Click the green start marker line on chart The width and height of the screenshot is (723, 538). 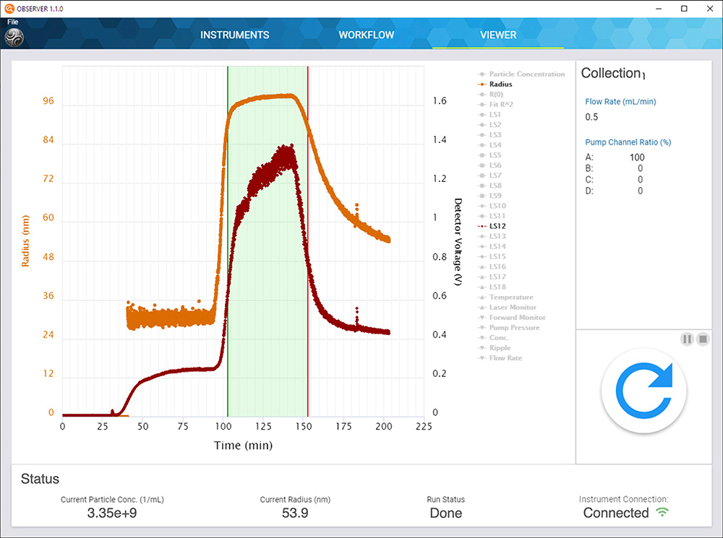pyautogui.click(x=228, y=217)
